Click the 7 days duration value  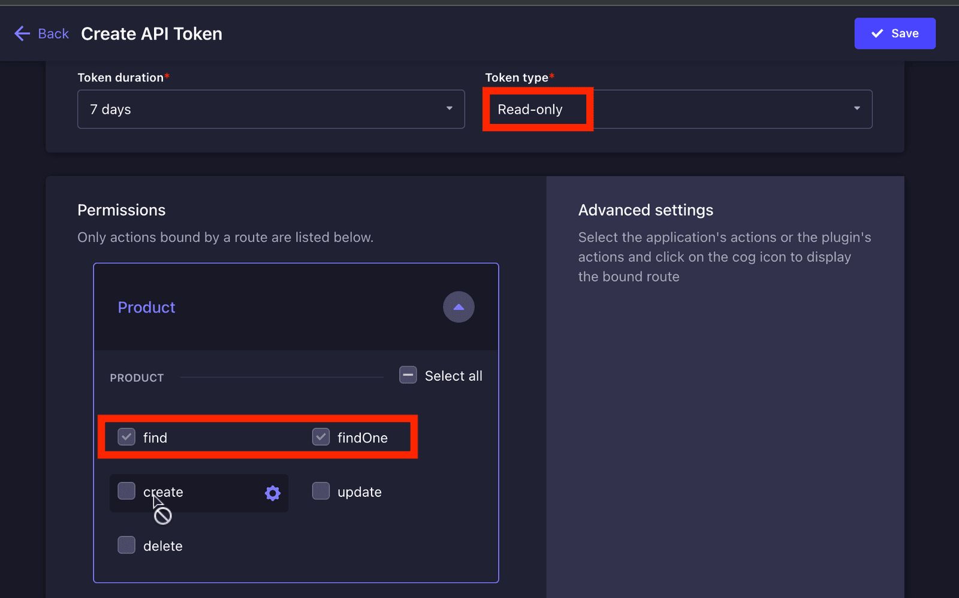110,110
